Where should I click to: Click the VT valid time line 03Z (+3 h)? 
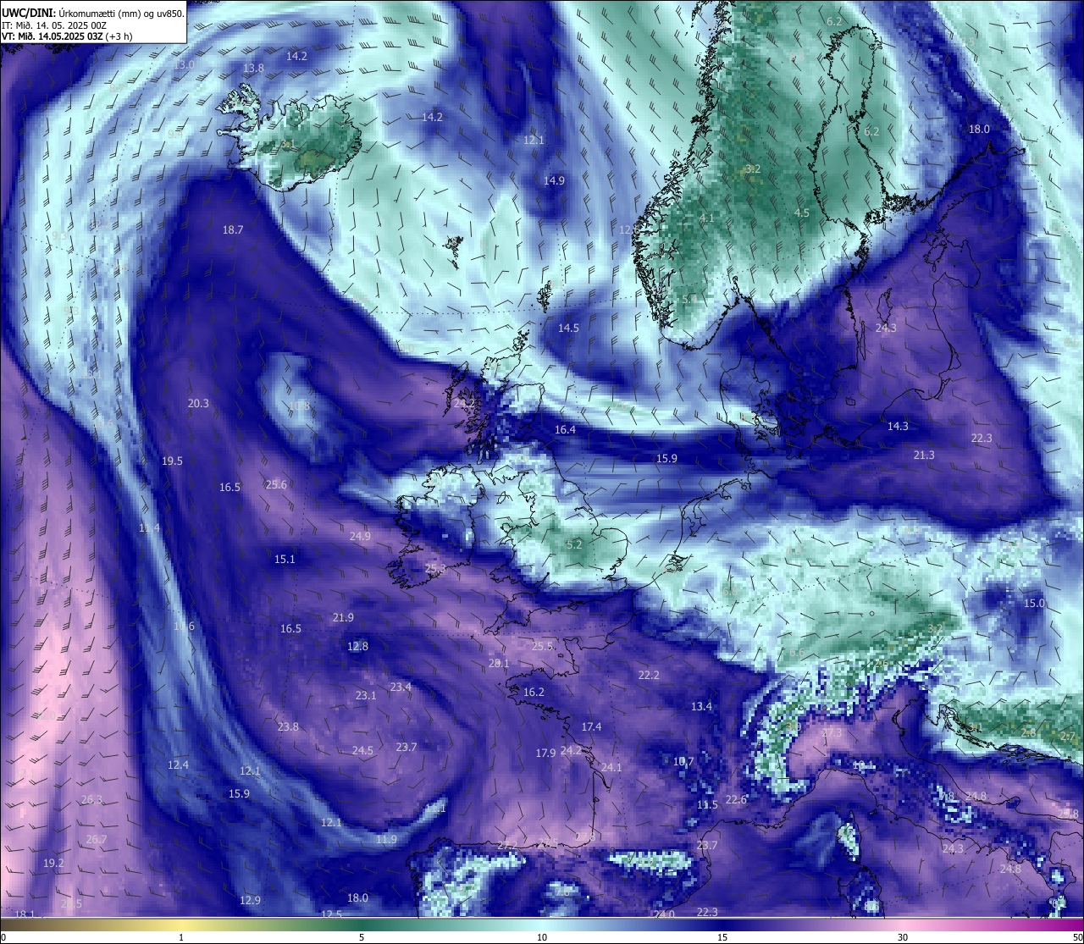[x=67, y=36]
